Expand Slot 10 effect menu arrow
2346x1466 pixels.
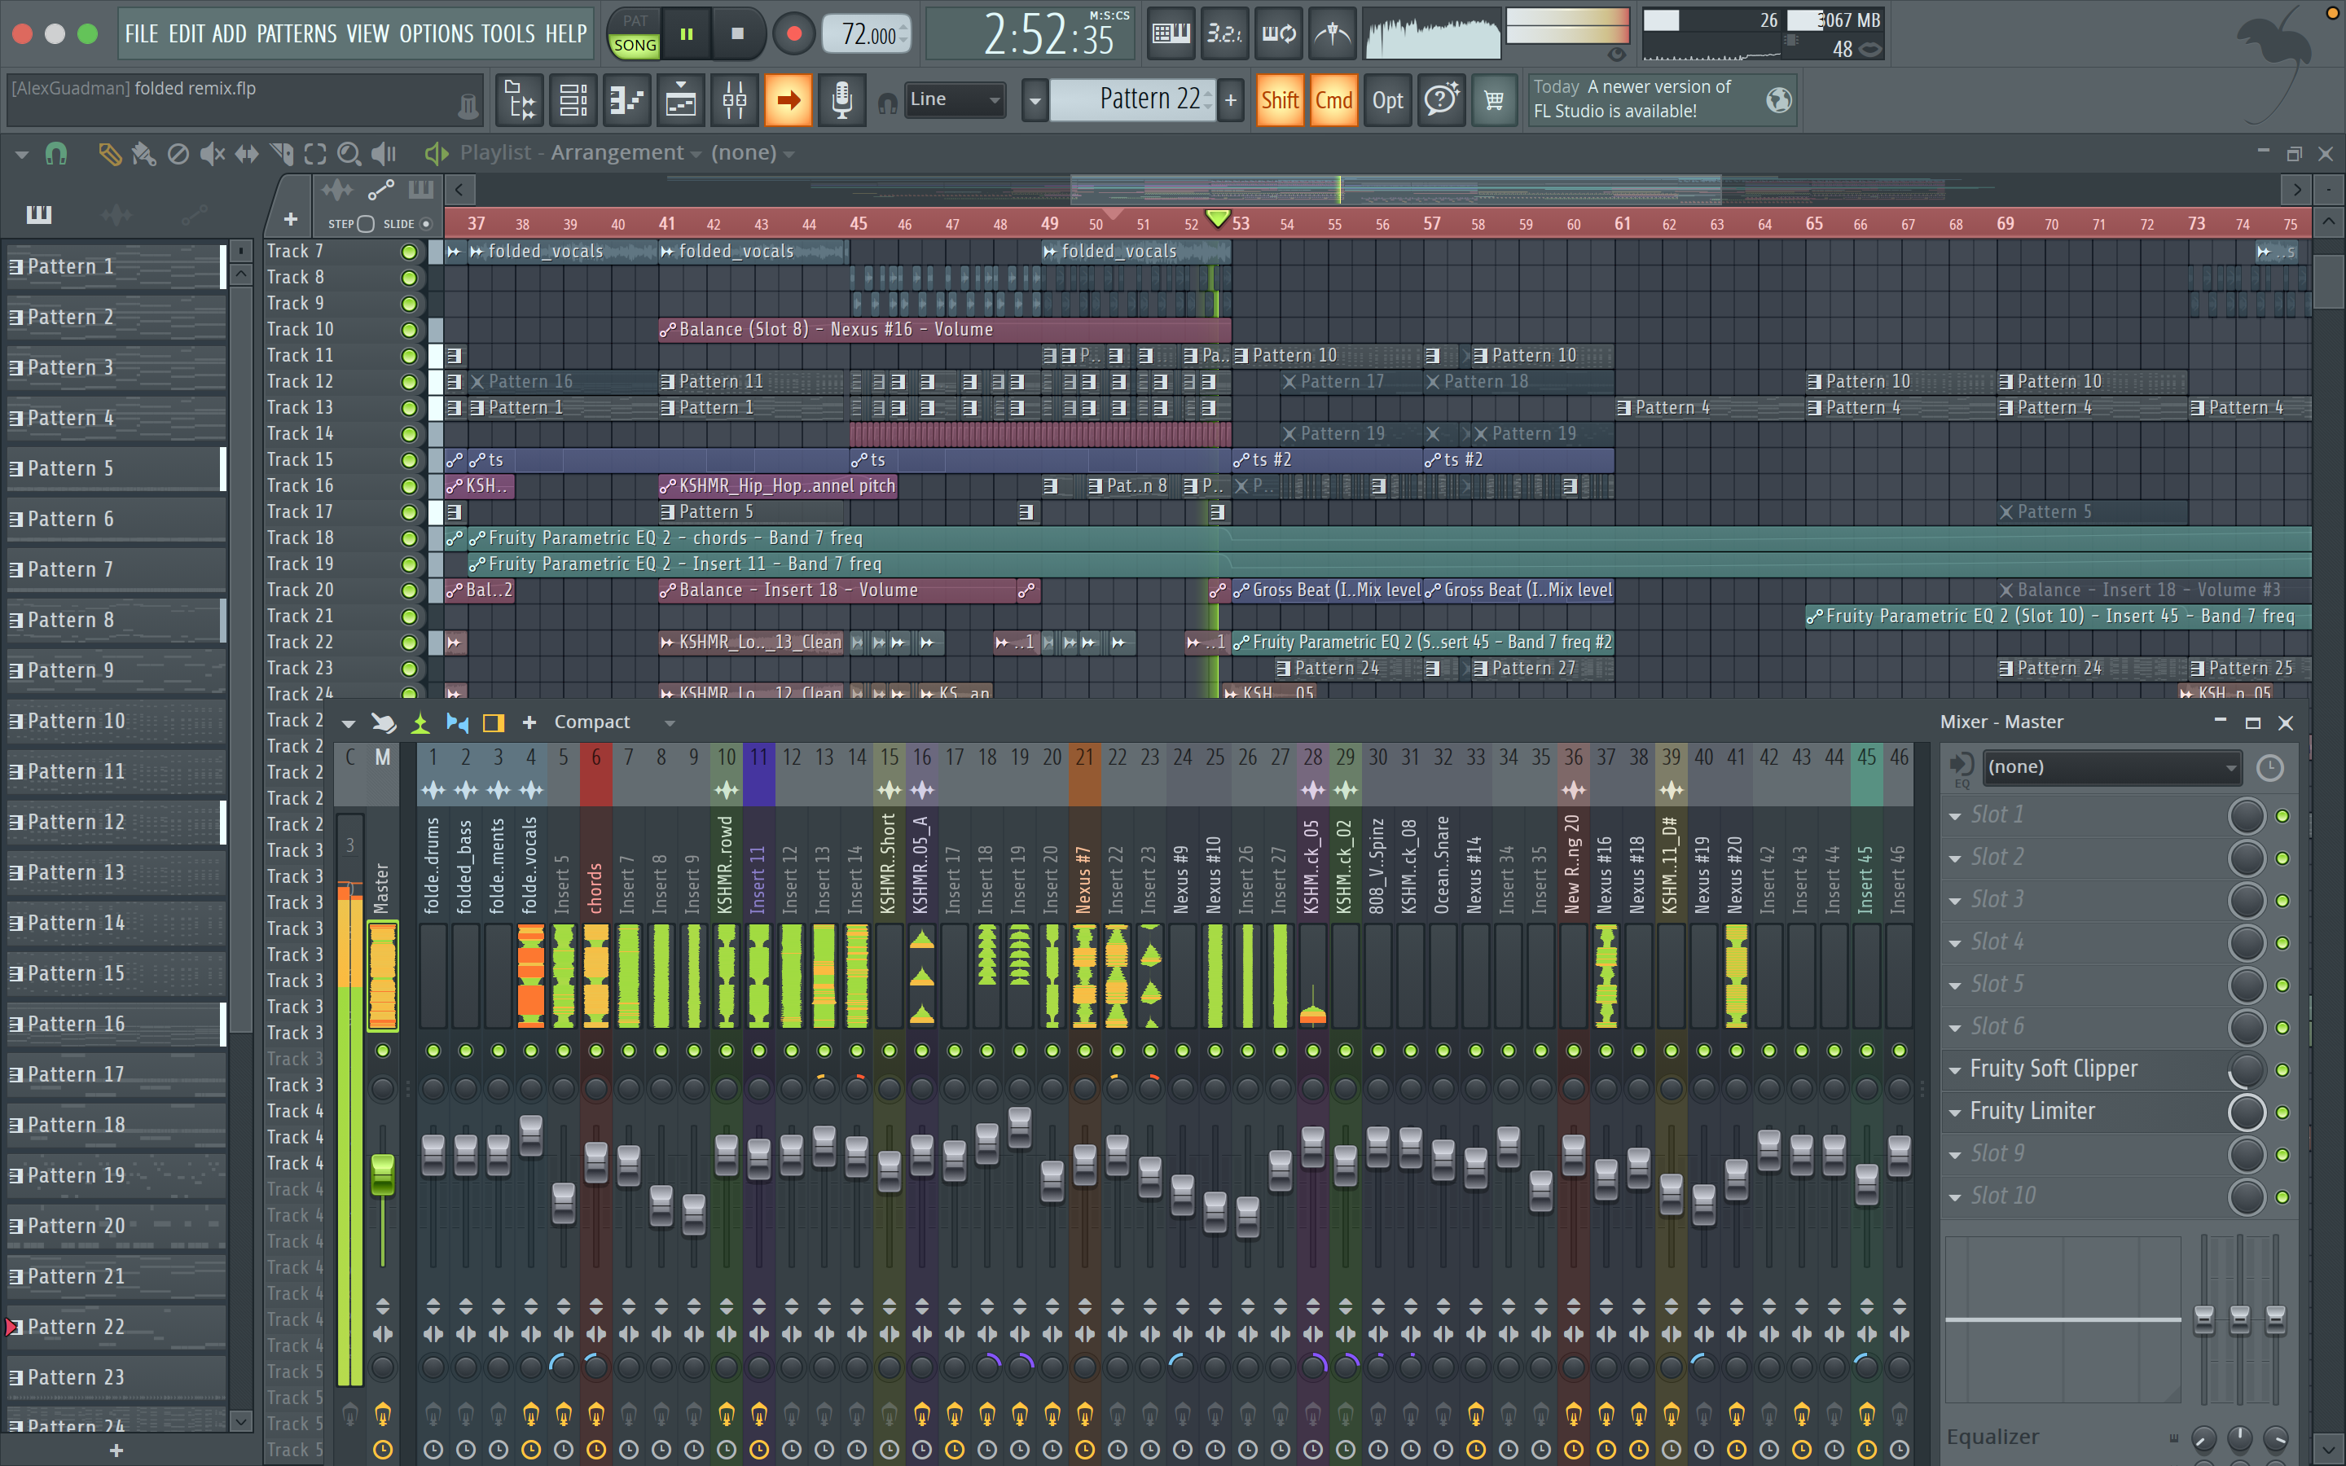coord(1955,1197)
